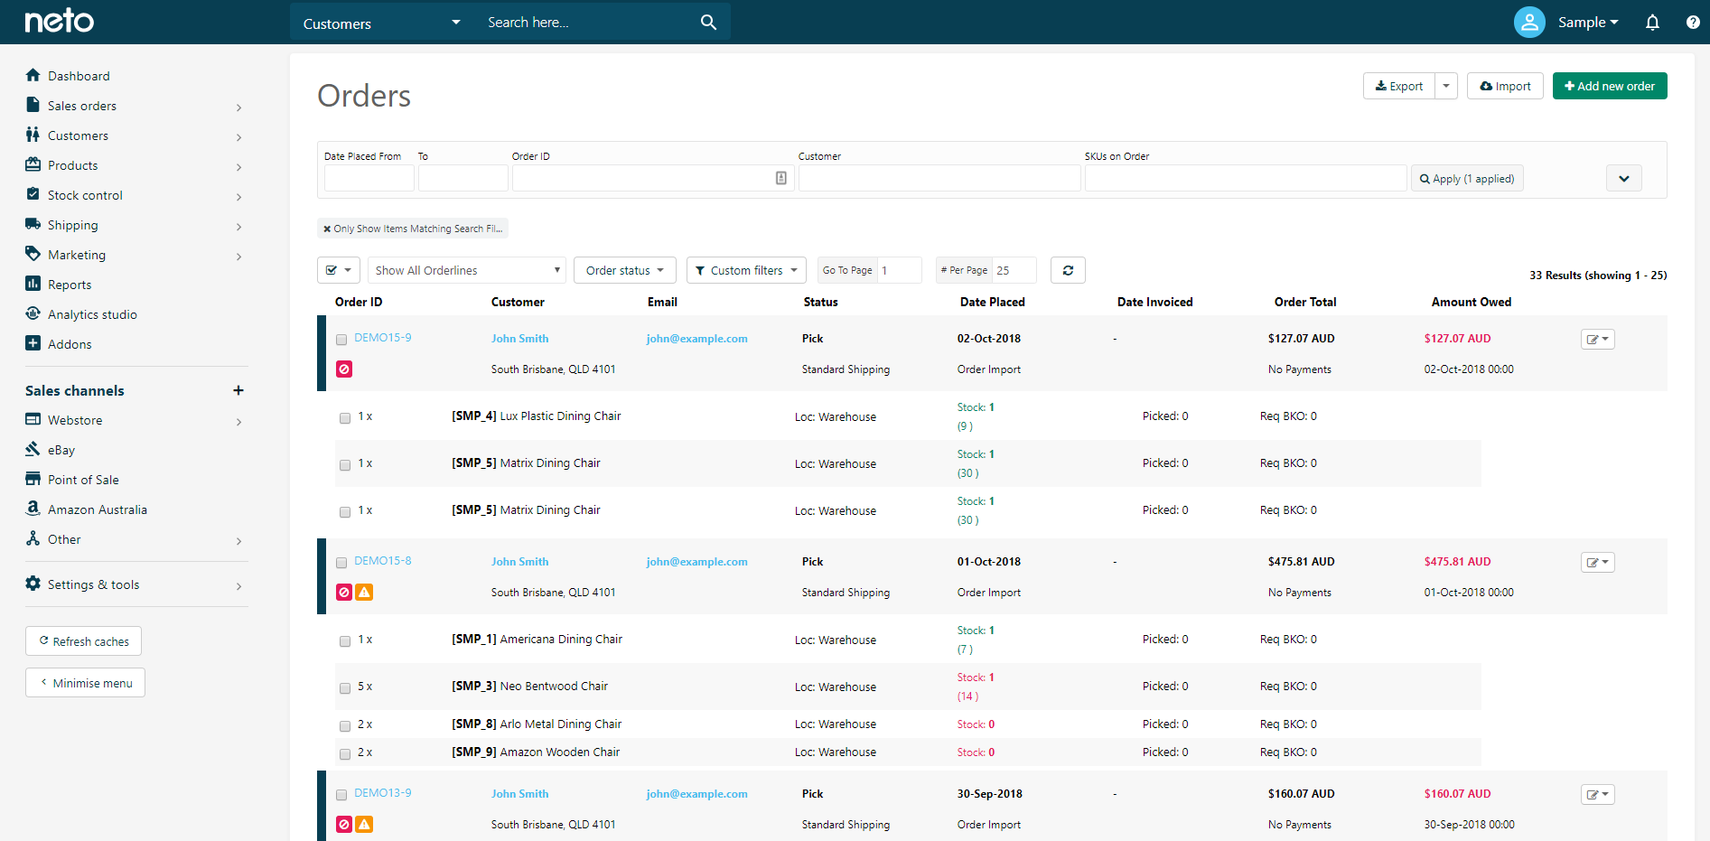Tick checkbox for order DEMO13-9
Screen dimensions: 1710x841
[x=341, y=795]
